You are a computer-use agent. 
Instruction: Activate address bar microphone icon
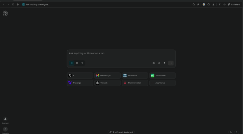pos(18,5)
